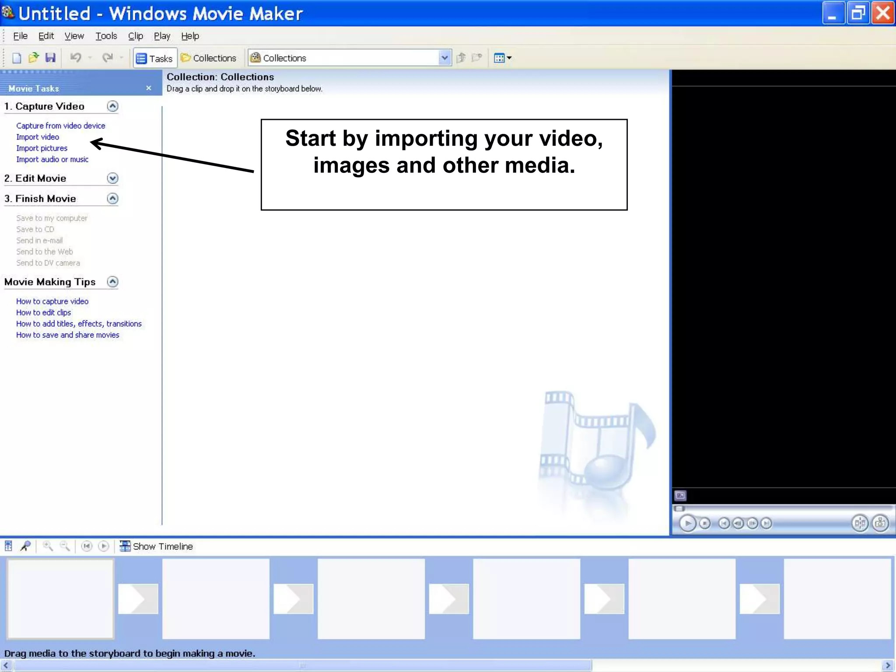The width and height of the screenshot is (896, 672).
Task: Click the Import video link
Action: click(x=38, y=137)
